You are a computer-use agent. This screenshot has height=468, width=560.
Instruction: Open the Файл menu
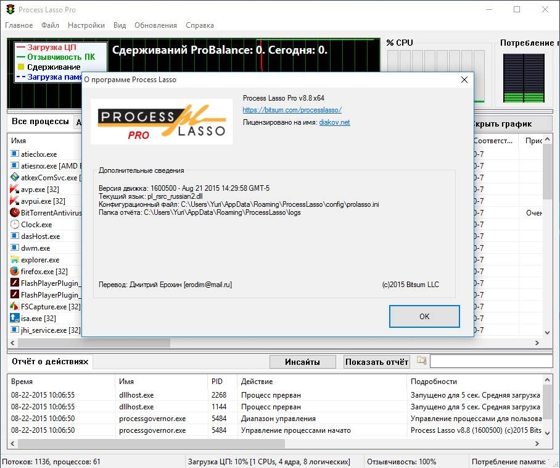coord(50,25)
